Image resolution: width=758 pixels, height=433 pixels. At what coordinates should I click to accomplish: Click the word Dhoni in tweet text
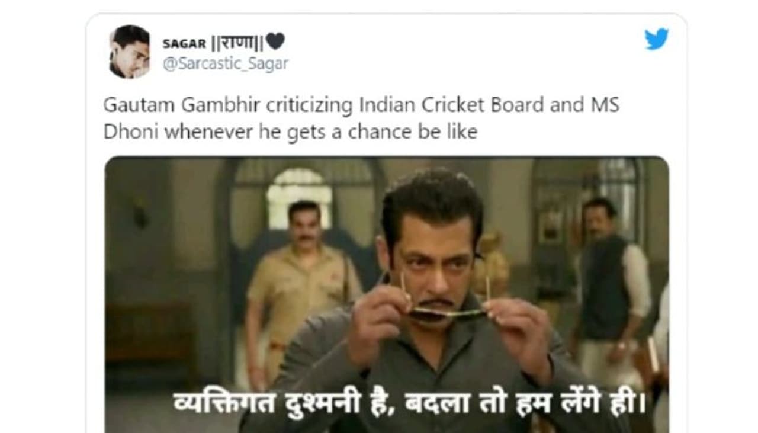click(132, 131)
